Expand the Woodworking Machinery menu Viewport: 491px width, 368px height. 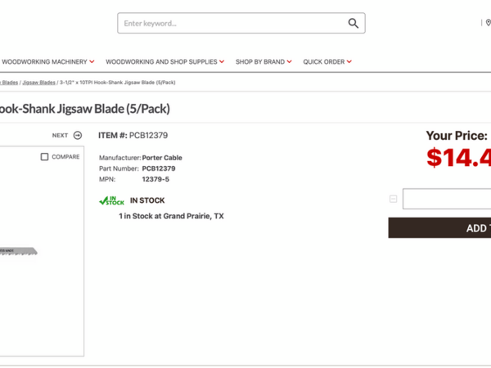(x=47, y=61)
